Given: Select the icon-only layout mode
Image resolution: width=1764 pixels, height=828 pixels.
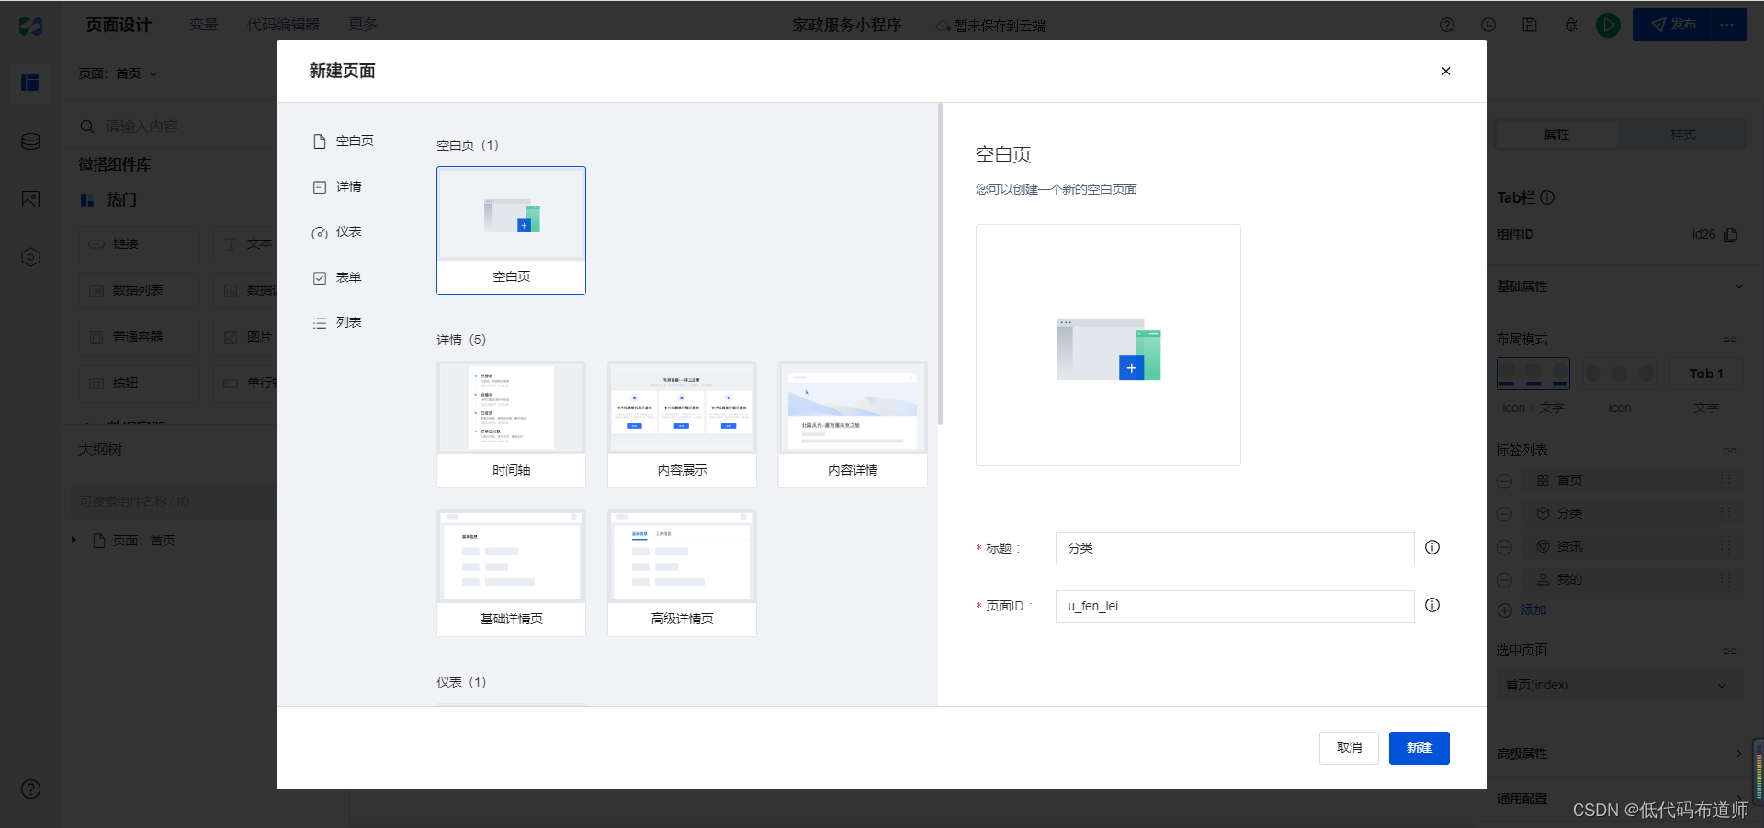Looking at the screenshot, I should [x=1620, y=374].
